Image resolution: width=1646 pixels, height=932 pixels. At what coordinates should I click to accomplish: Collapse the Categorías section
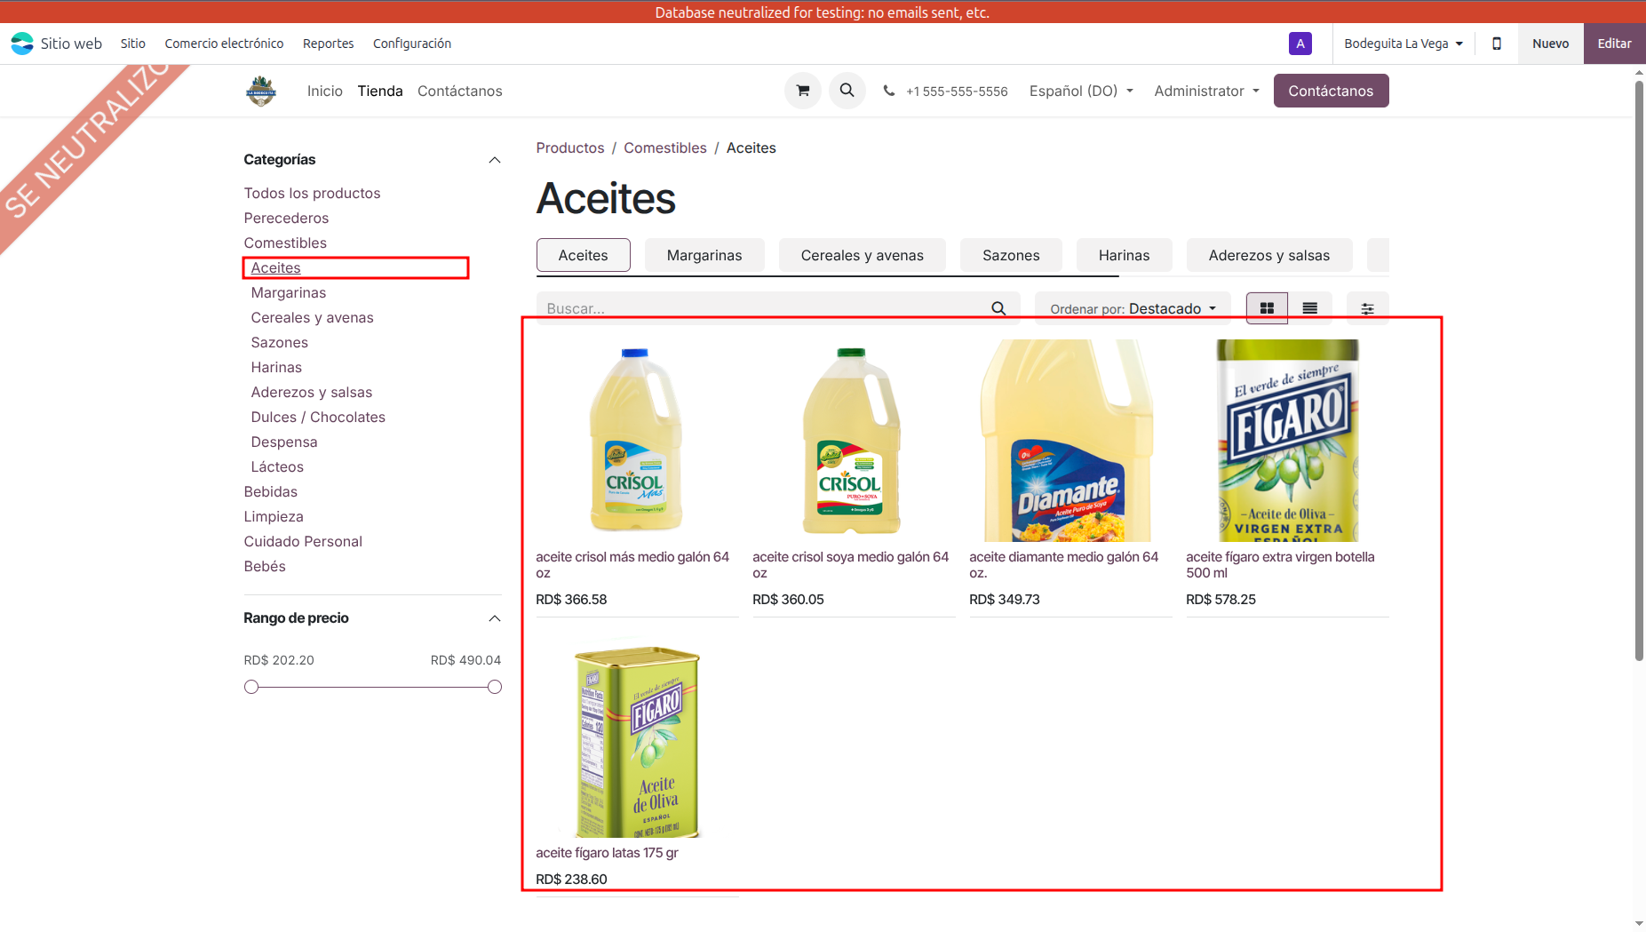495,160
